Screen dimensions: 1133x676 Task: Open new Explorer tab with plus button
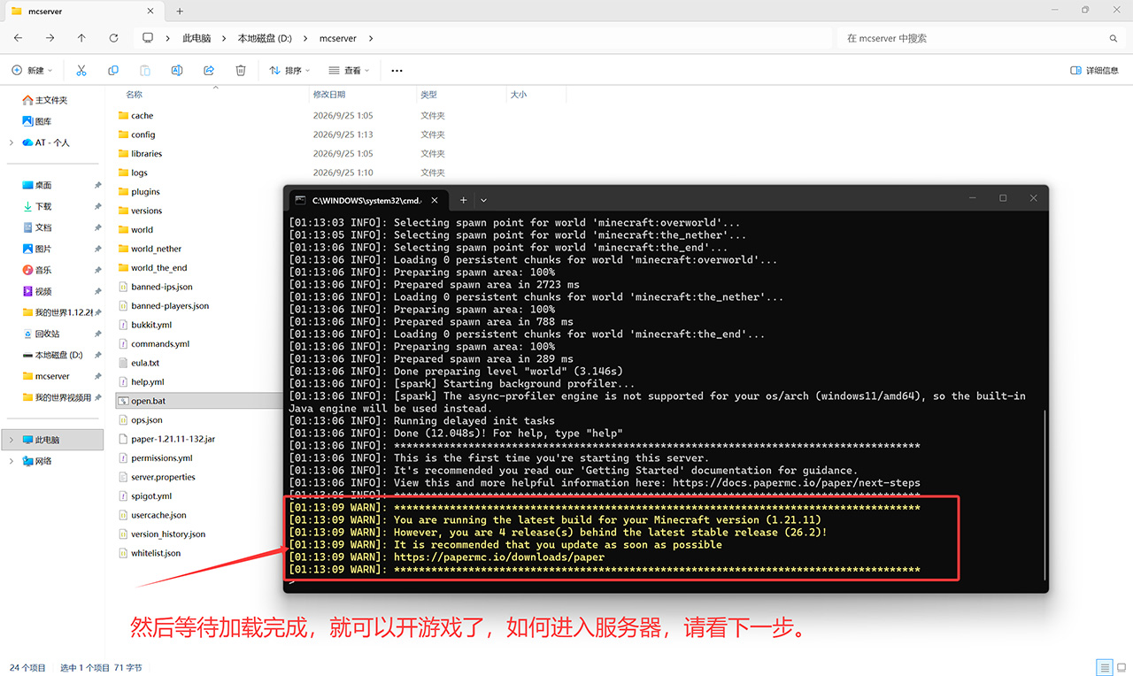tap(180, 12)
